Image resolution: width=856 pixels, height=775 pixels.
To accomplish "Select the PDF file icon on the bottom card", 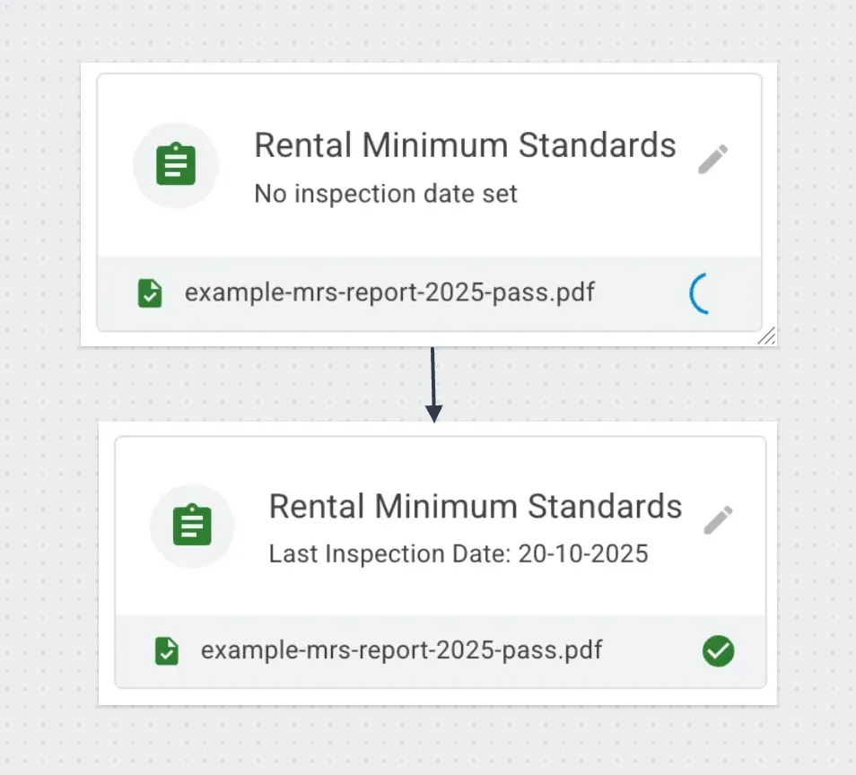I will 166,650.
